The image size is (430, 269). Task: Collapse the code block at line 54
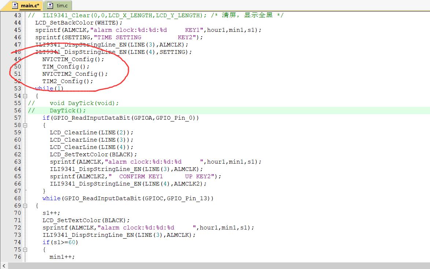25,96
